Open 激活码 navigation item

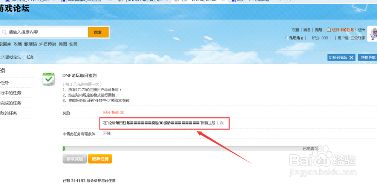click(x=30, y=44)
